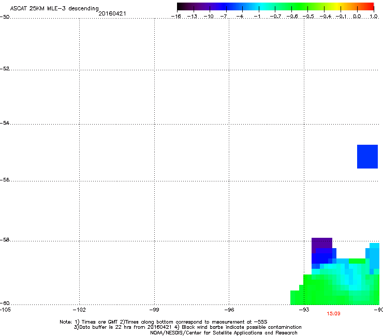Click the red time label 15:09
The width and height of the screenshot is (383, 336).
click(x=333, y=314)
